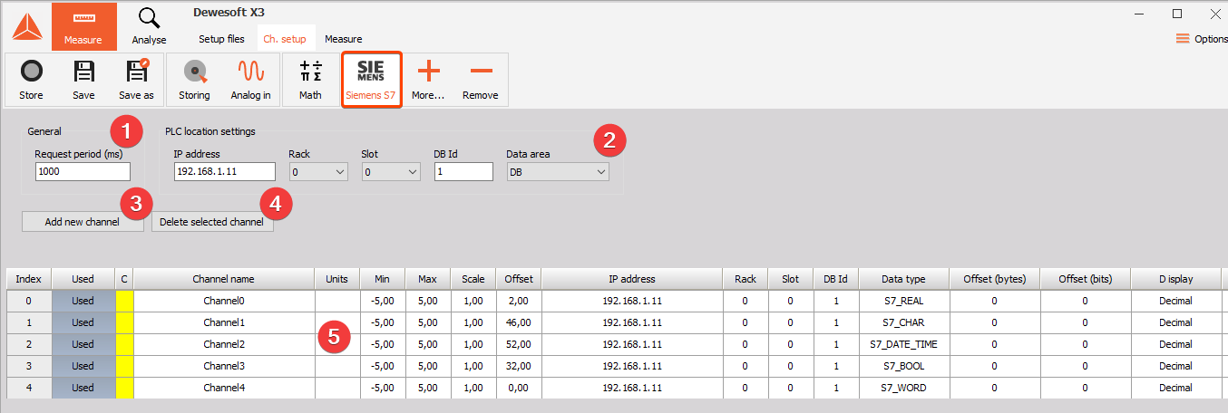
Task: Pick color swatch for Channel0
Action: coord(124,301)
